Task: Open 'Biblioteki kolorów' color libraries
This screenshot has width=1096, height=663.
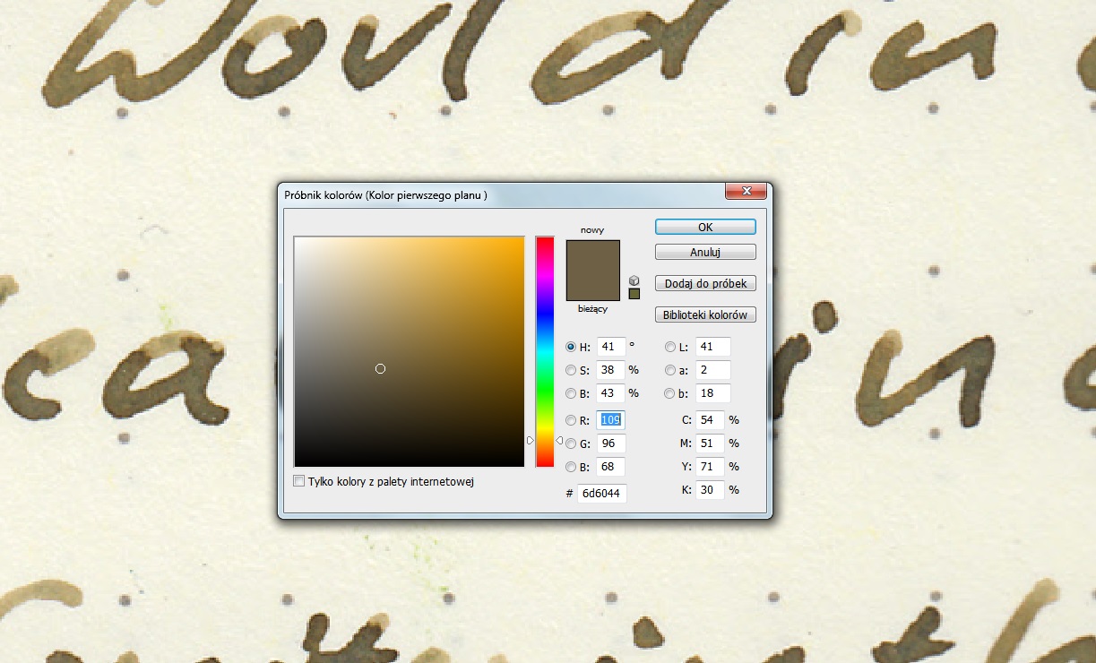Action: (705, 315)
